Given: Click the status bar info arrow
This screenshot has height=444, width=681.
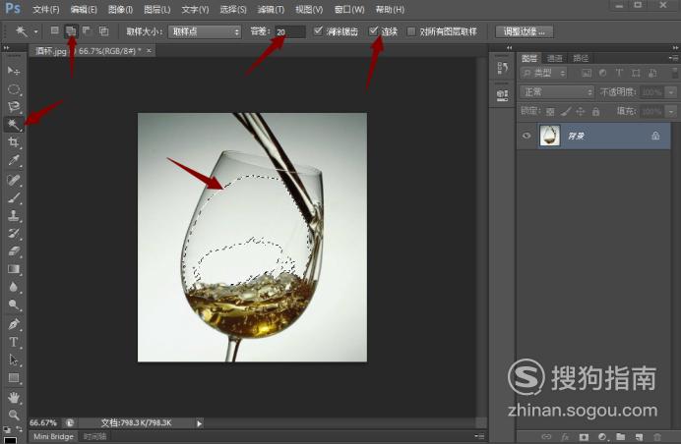Looking at the screenshot, I should pos(199,423).
